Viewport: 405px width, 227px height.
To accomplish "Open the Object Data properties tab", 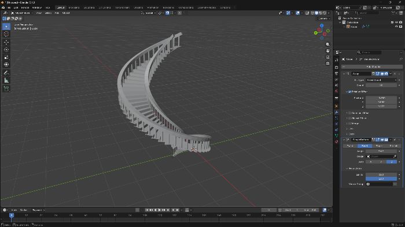I will (336, 135).
